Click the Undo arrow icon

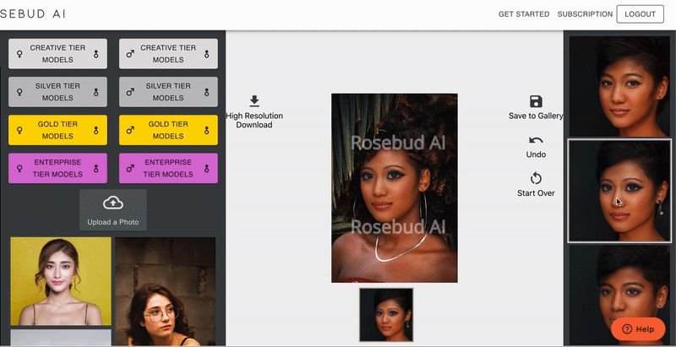[x=536, y=140]
